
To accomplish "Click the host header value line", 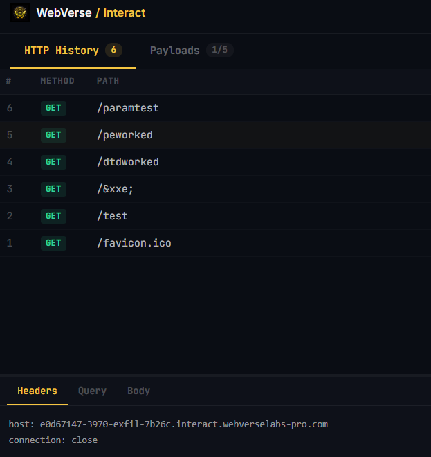I will (x=168, y=424).
